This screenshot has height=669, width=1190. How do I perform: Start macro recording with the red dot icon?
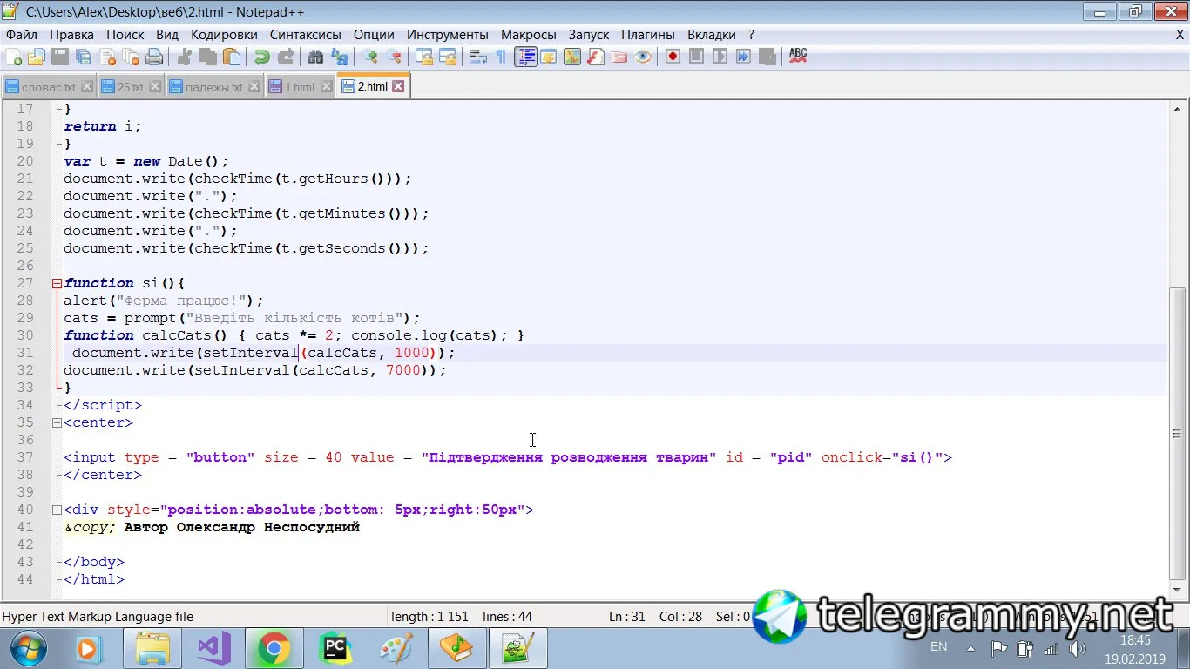(x=673, y=57)
